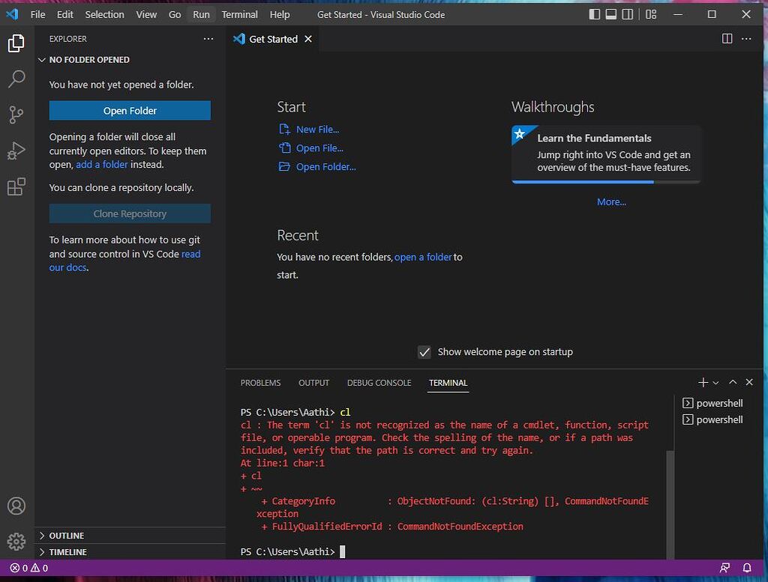Close the Get Started tab

coord(308,39)
